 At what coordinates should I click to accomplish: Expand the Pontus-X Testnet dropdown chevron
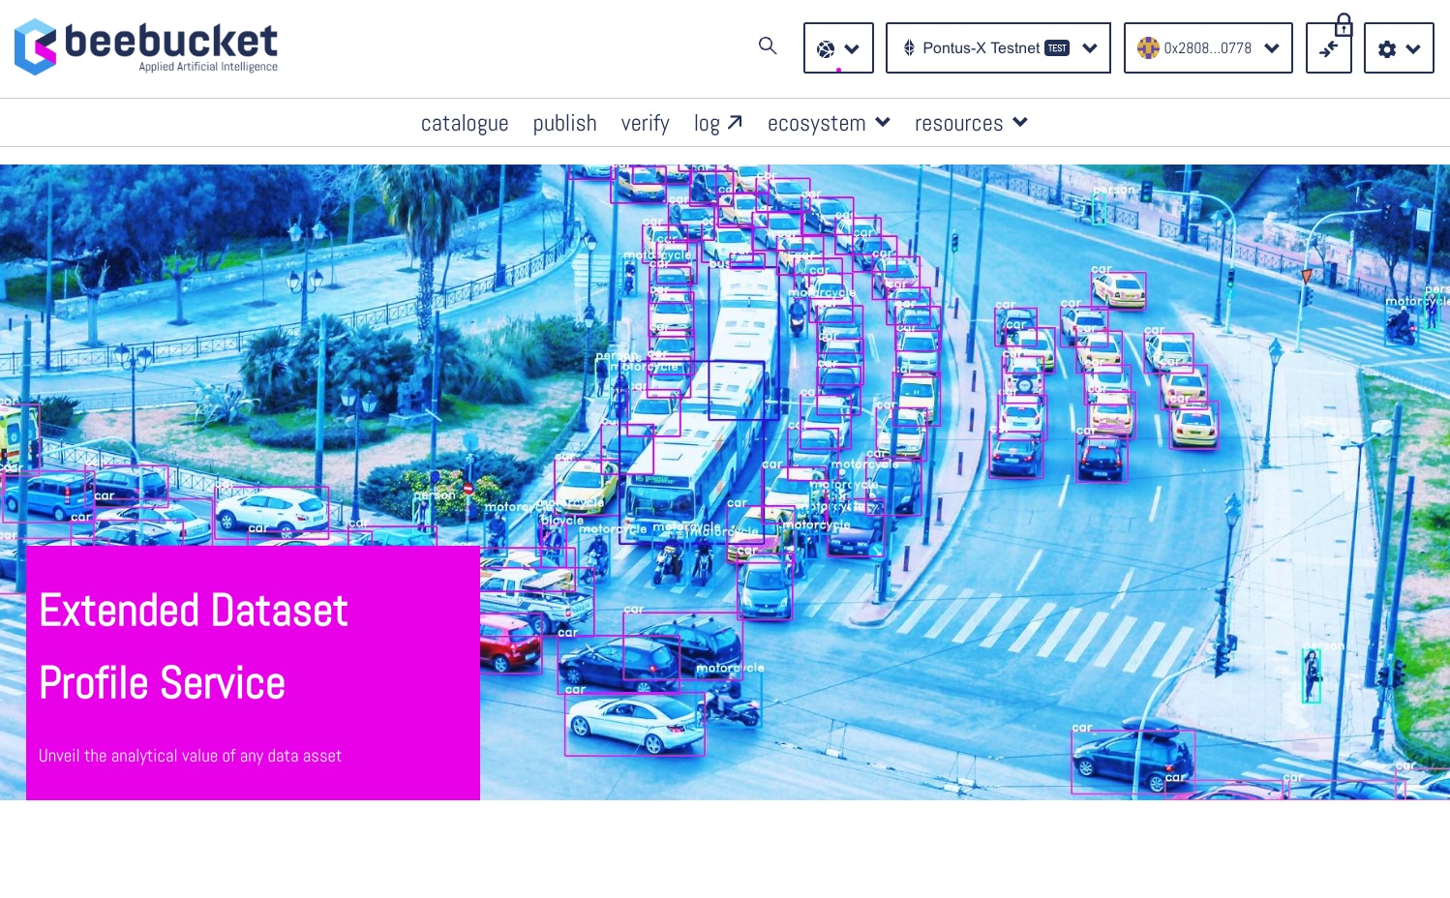(x=1090, y=48)
